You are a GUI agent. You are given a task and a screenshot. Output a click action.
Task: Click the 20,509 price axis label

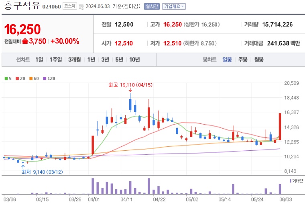[292, 83]
